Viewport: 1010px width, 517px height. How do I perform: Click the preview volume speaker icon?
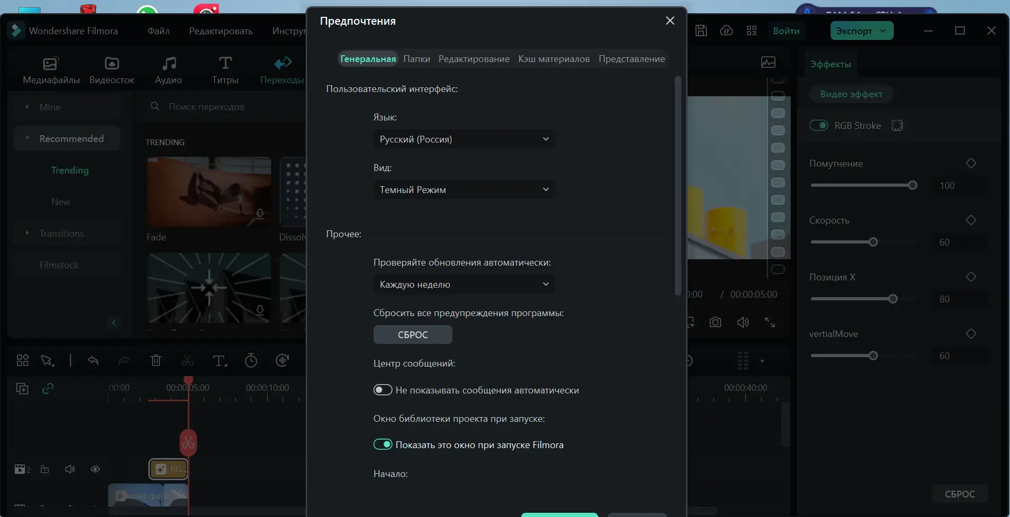tap(743, 322)
